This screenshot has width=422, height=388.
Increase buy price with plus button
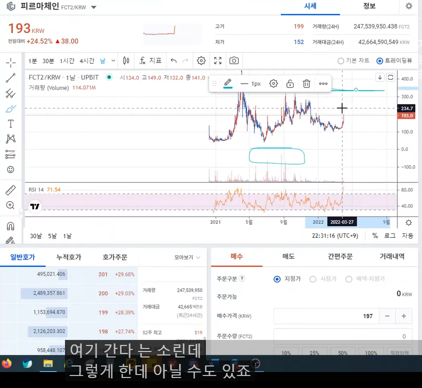[403, 316]
